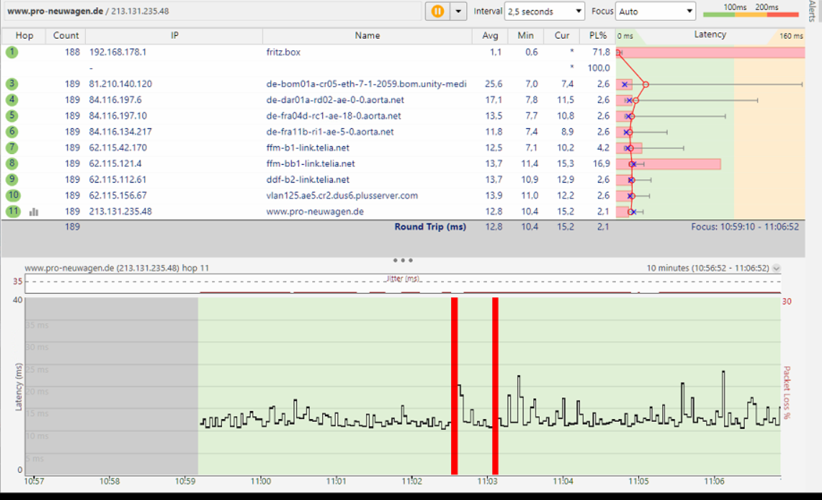Screen dimensions: 822x500
Task: Open the Alerts side tab
Action: pyautogui.click(x=813, y=11)
